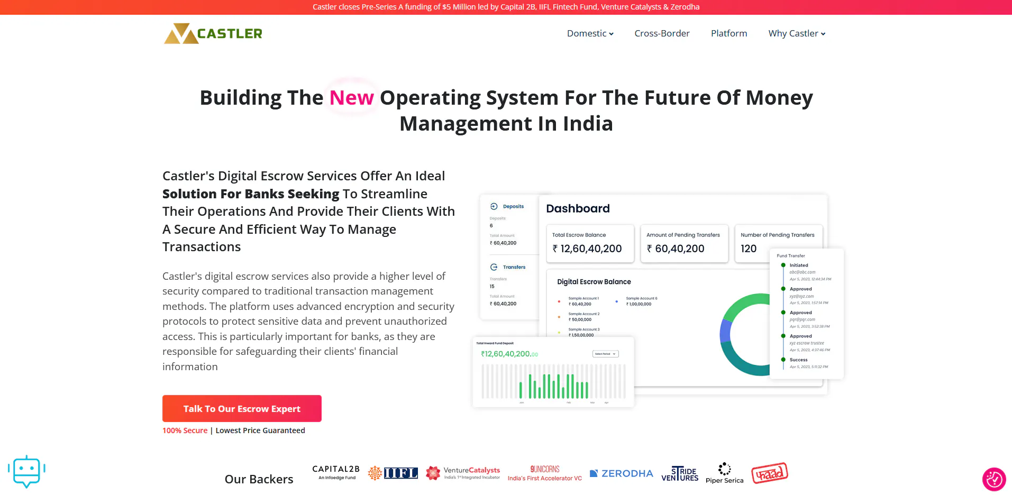Click the "Digital Escrow Balance" heading
The width and height of the screenshot is (1012, 495).
pos(594,282)
